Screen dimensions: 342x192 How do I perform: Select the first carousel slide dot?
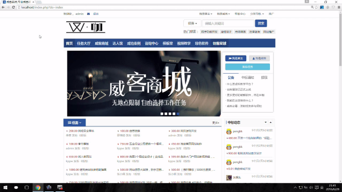pyautogui.click(x=162, y=114)
